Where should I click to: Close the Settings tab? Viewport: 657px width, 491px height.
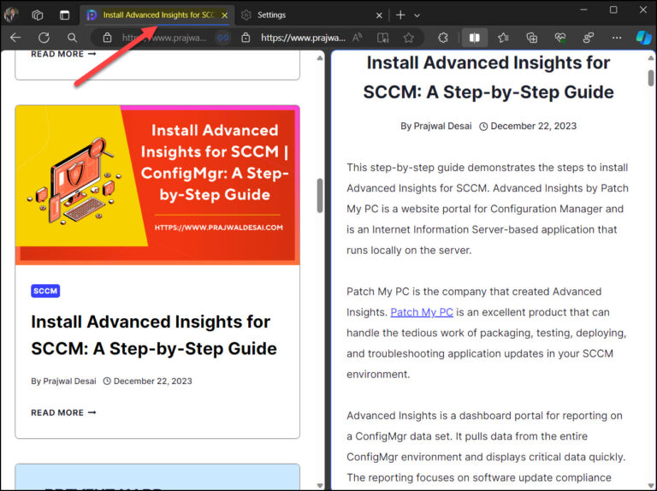click(379, 15)
